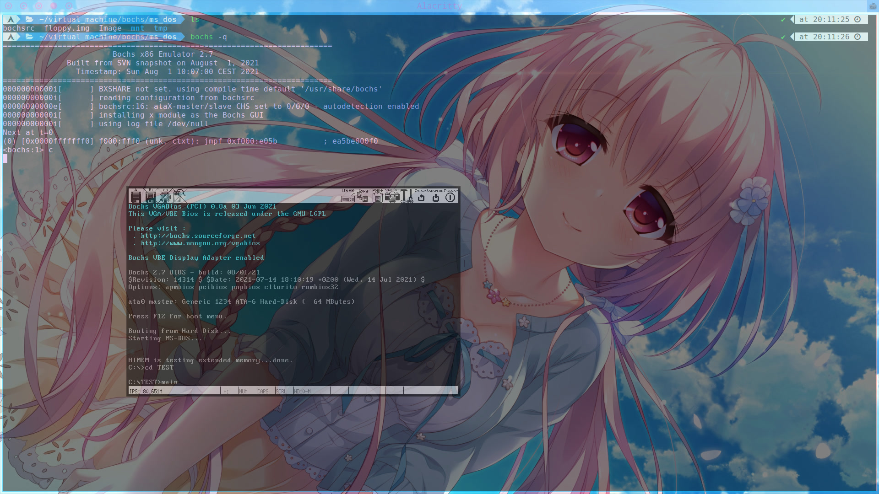This screenshot has width=879, height=494.
Task: Click the IPS value in Bochs status bar
Action: tap(146, 391)
